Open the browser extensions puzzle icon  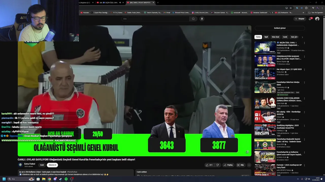[306, 8]
